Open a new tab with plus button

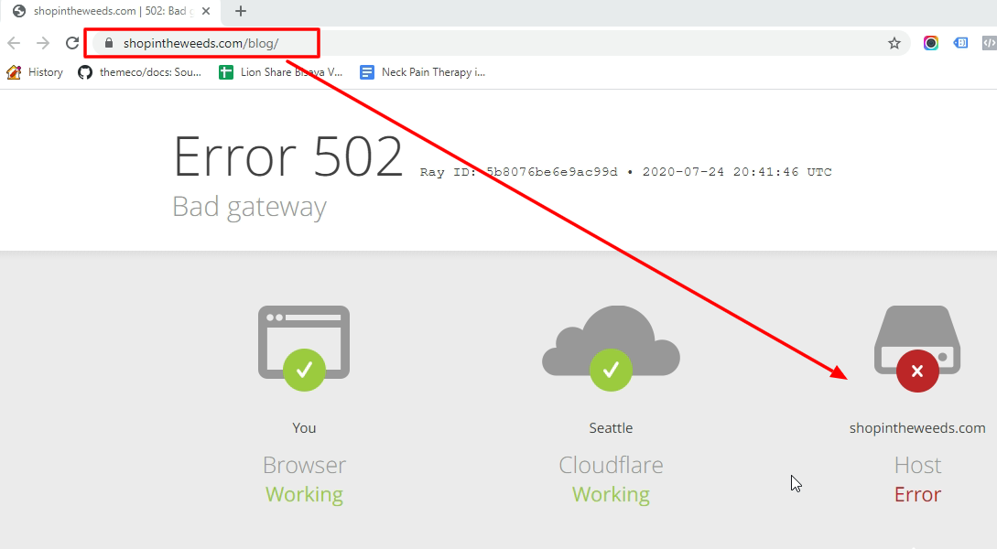pos(241,11)
